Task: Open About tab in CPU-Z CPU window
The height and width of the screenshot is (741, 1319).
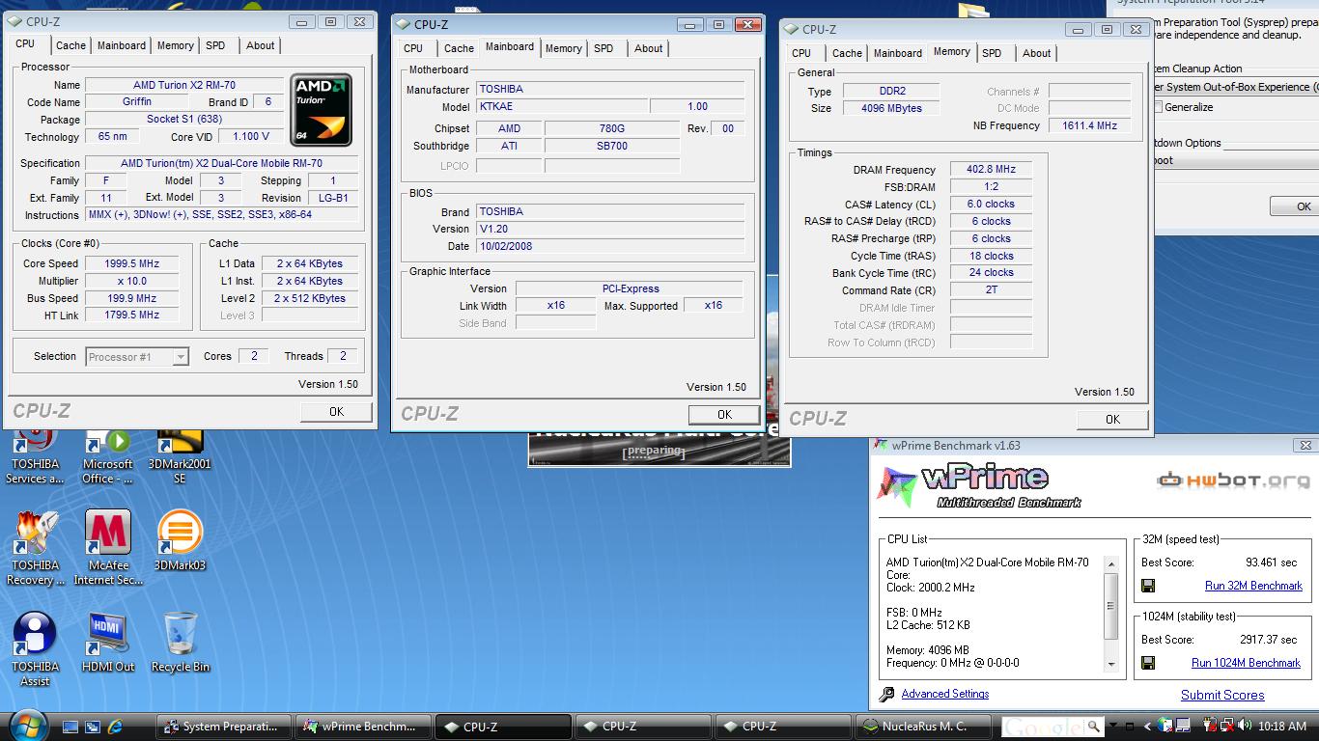Action: [x=260, y=45]
